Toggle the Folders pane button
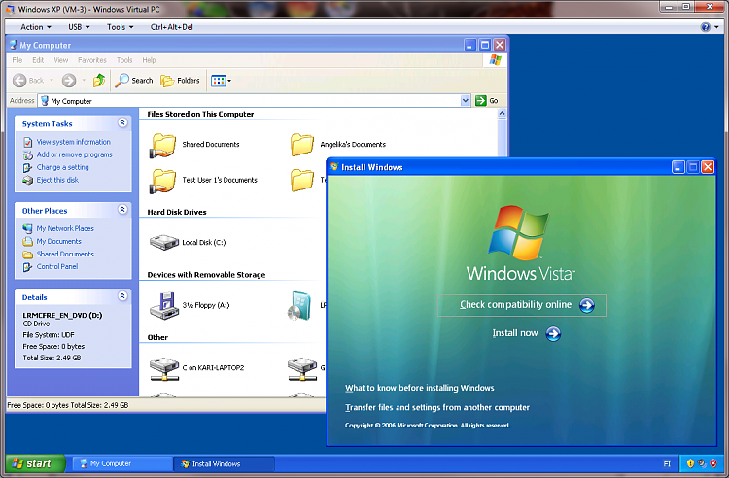Image resolution: width=729 pixels, height=478 pixels. [x=180, y=81]
